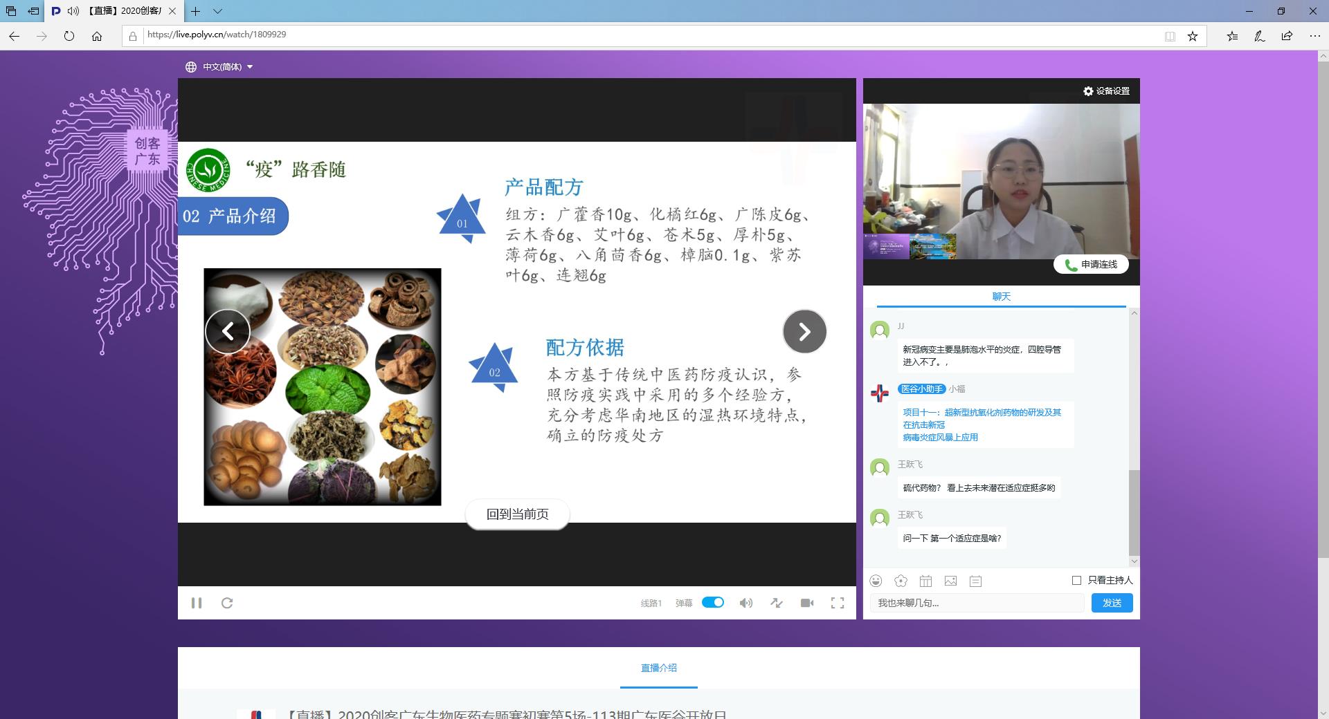Screen dimensions: 1329x719
Task: Select the 聊天 chat tab
Action: (1001, 297)
